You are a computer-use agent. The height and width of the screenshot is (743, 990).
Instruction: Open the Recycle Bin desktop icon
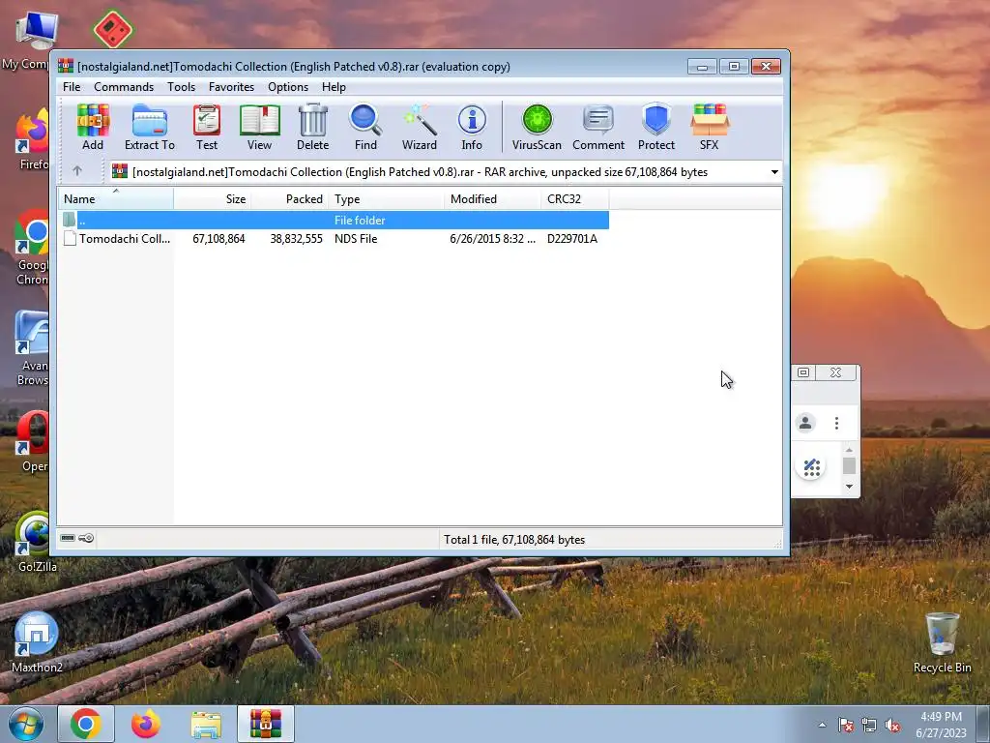coord(942,643)
